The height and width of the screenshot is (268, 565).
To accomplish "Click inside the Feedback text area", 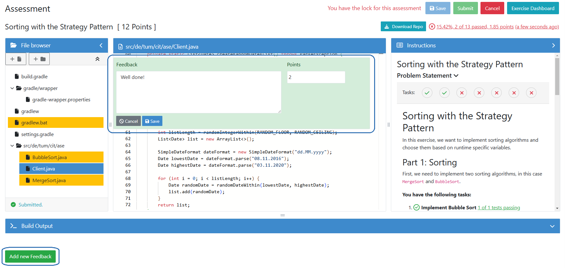I will pos(198,92).
